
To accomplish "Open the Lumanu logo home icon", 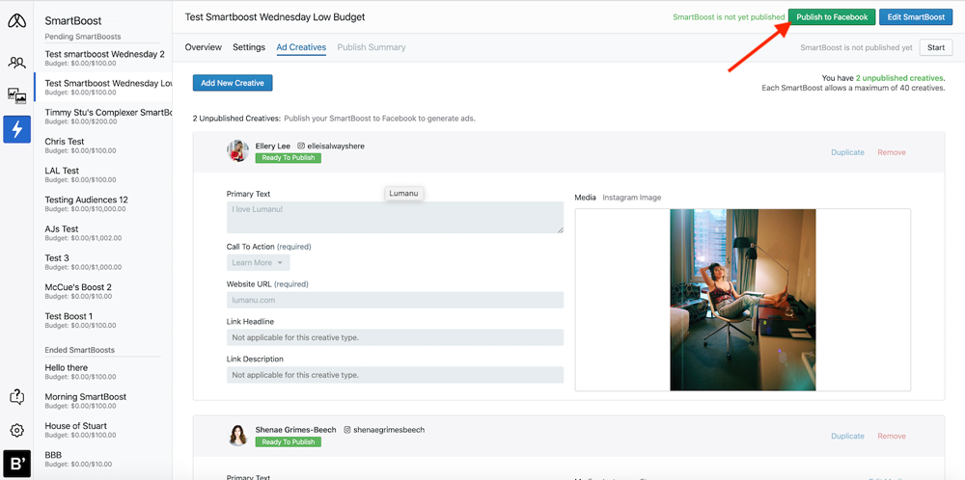I will point(16,21).
